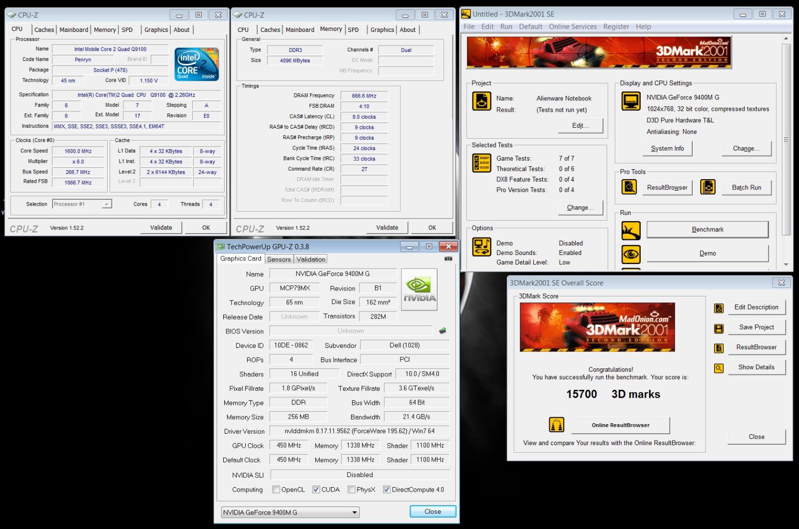Image resolution: width=799 pixels, height=529 pixels.
Task: Click the Driver Version field in GPU-Z
Action: 360,431
